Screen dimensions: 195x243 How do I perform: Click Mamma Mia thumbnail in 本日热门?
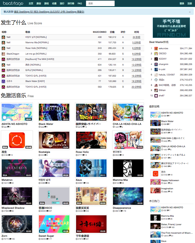pos(156,218)
